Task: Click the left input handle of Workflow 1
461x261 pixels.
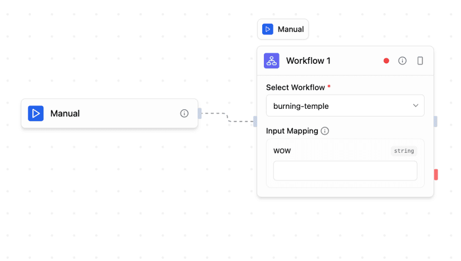Action: coord(256,121)
